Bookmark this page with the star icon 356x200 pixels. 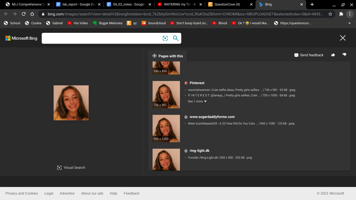(330, 14)
